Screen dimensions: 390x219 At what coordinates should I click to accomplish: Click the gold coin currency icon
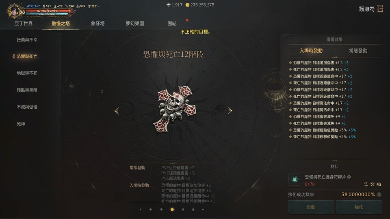coord(187,5)
